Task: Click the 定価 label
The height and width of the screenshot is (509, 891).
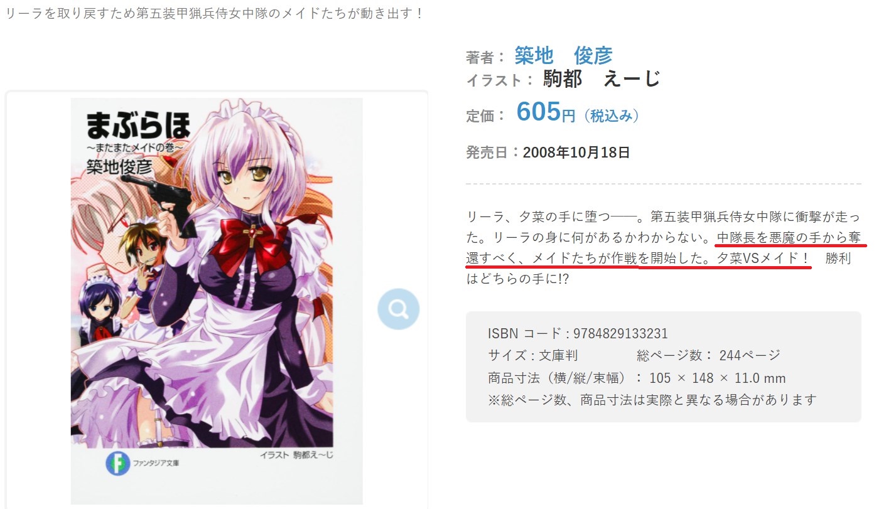Action: coord(485,116)
